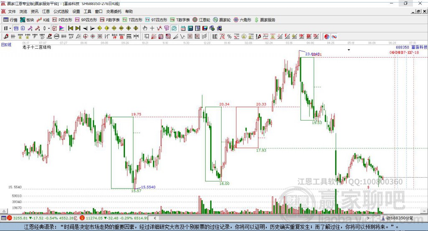Click the candlestick icon in chart toolbar

[x=44, y=28]
